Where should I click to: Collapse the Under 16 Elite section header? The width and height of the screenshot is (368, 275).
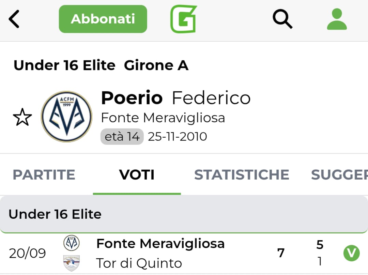pos(184,214)
